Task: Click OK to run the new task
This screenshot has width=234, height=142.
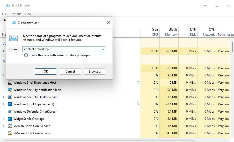Action: tap(46, 72)
